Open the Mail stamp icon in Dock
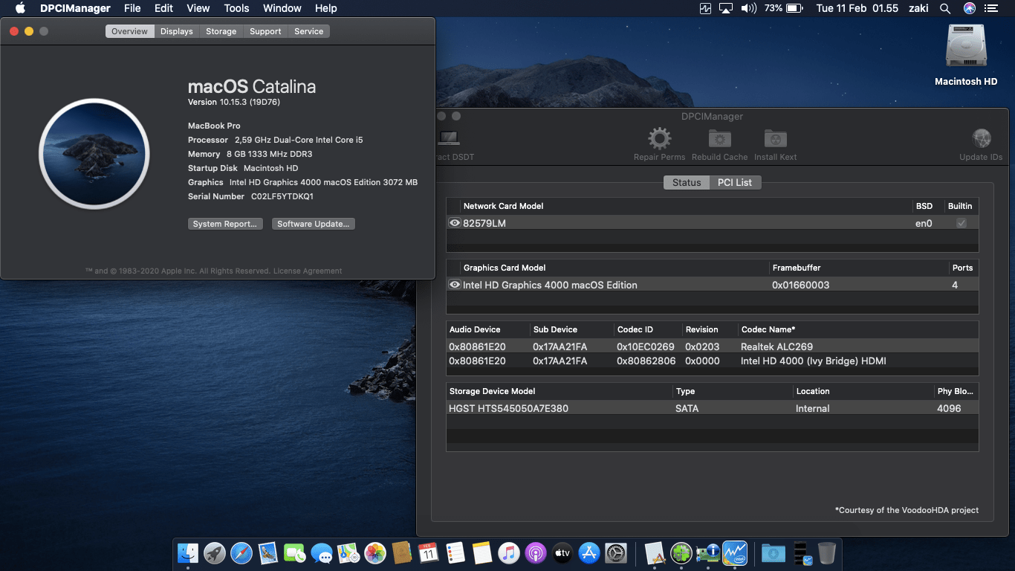This screenshot has width=1015, height=571. click(268, 553)
